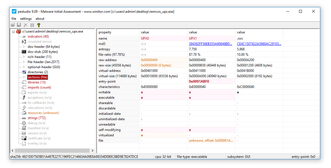Viewport: 331px width, 168px height.
Task: Open the settings menu
Action: 26,19
